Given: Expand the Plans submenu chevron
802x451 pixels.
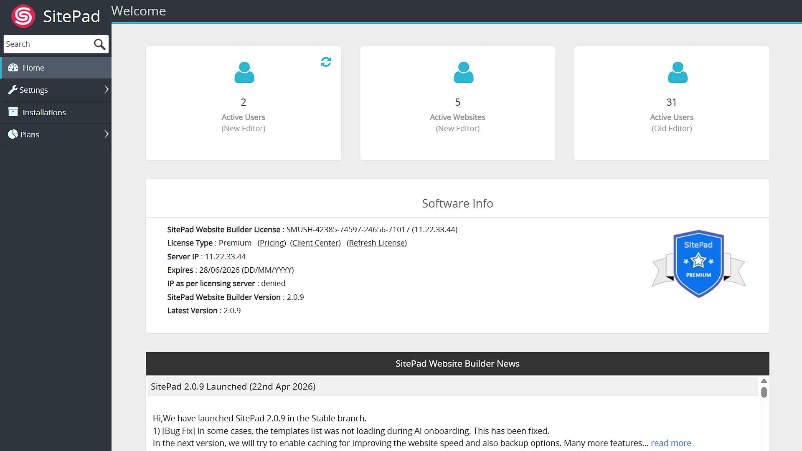Looking at the screenshot, I should point(106,134).
